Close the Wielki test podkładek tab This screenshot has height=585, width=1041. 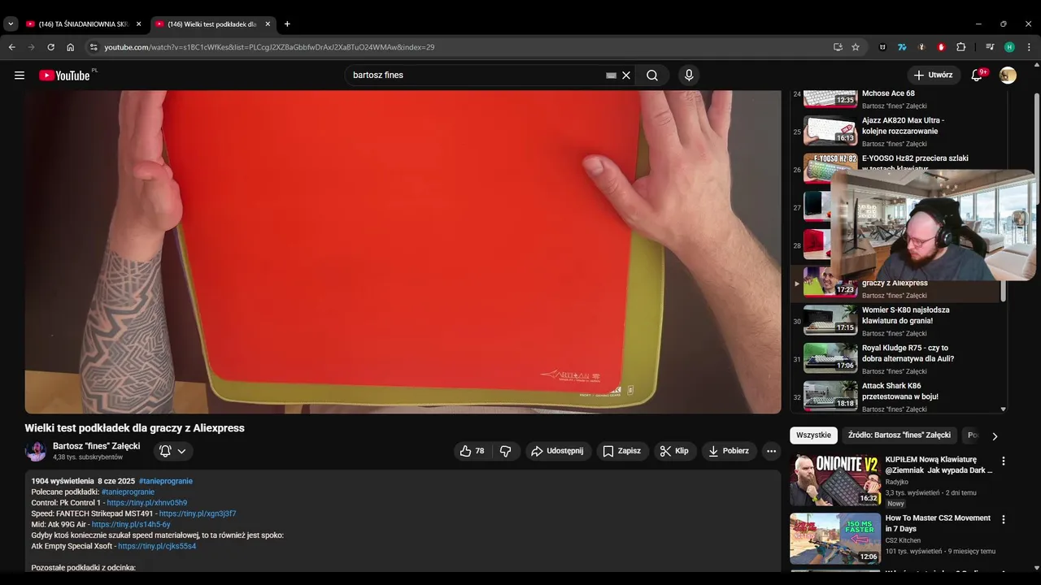268,24
